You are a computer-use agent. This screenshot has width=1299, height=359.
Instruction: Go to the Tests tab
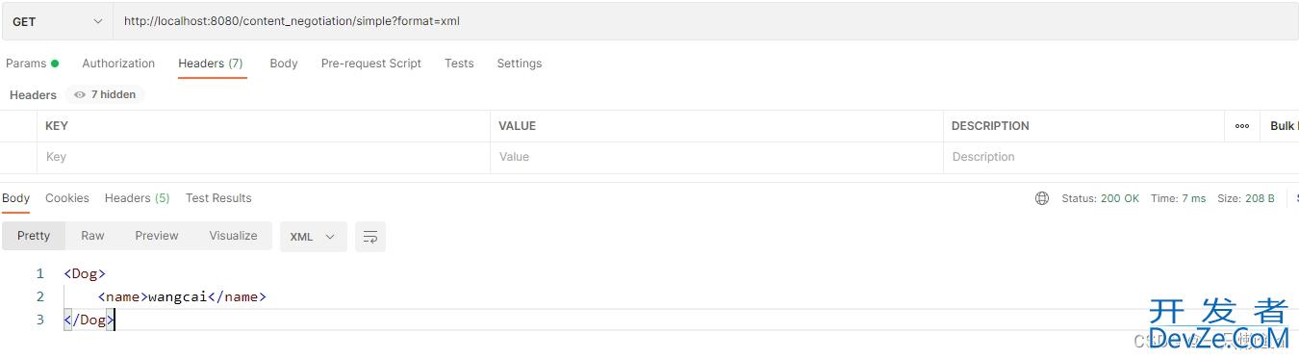(x=459, y=64)
